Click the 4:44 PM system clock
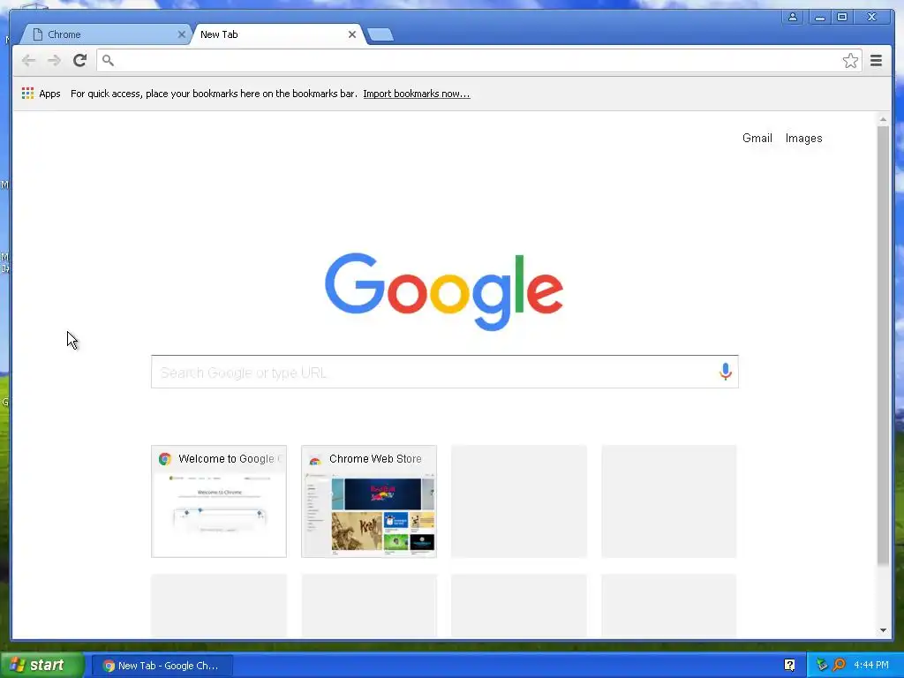The image size is (904, 678). [x=871, y=665]
